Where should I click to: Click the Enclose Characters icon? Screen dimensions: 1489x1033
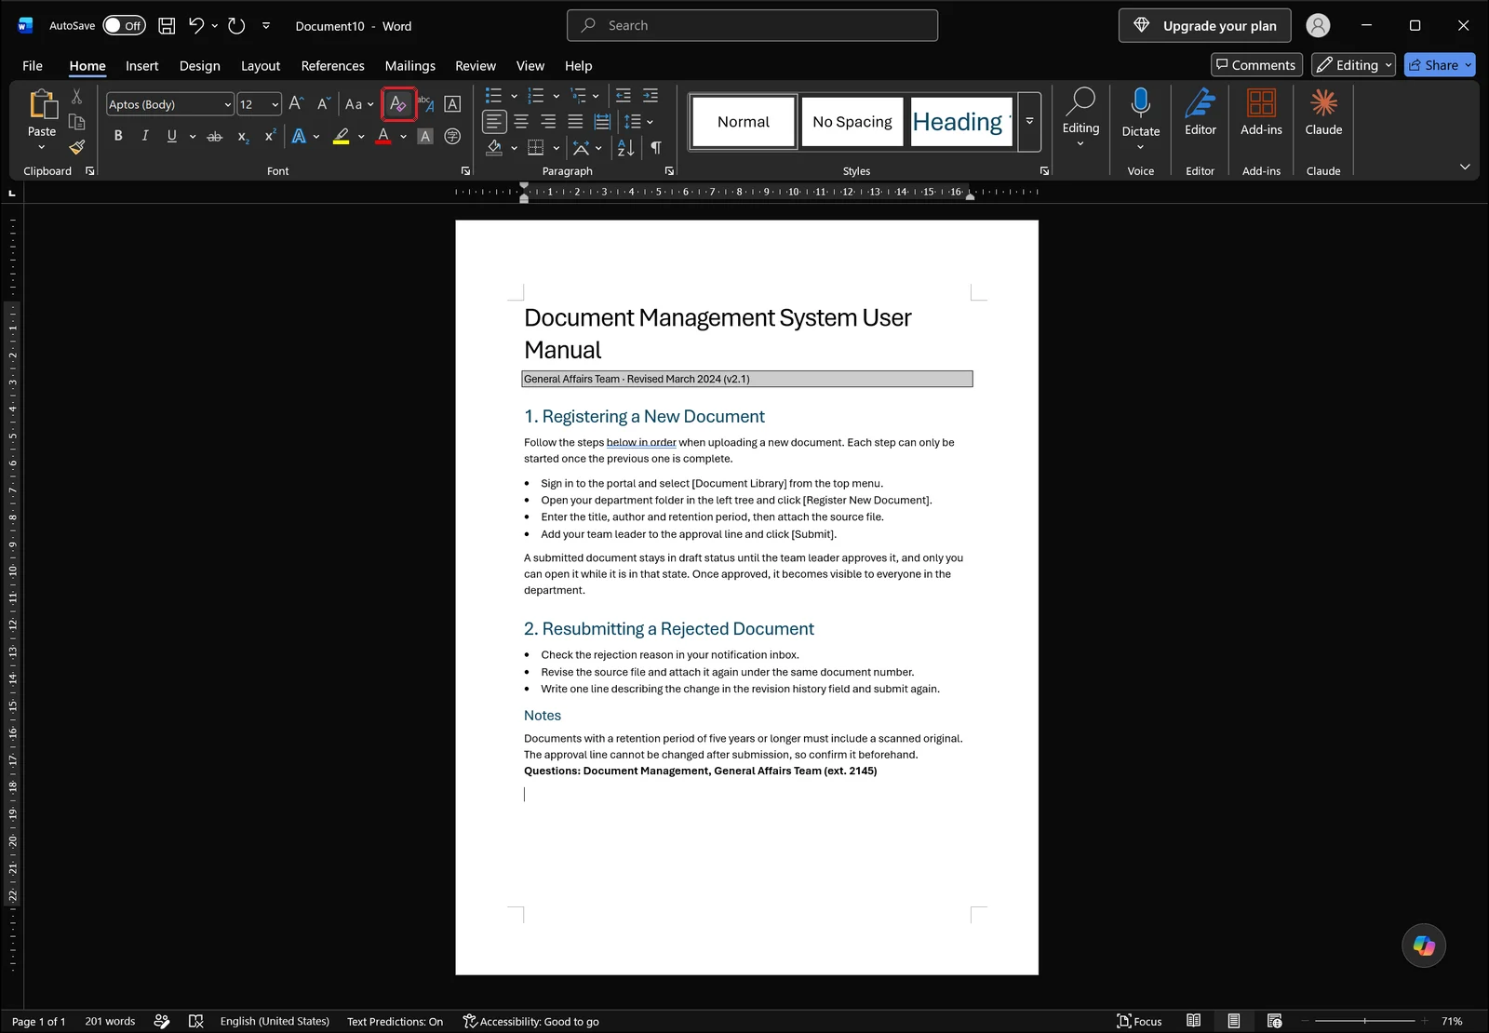pyautogui.click(x=452, y=137)
